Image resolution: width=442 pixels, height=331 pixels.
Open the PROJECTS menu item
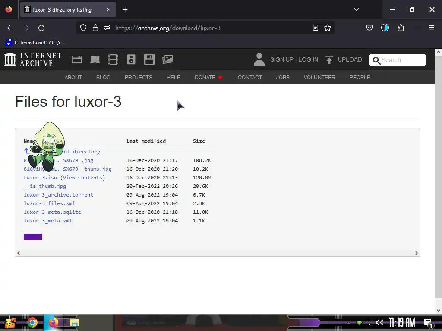click(139, 78)
